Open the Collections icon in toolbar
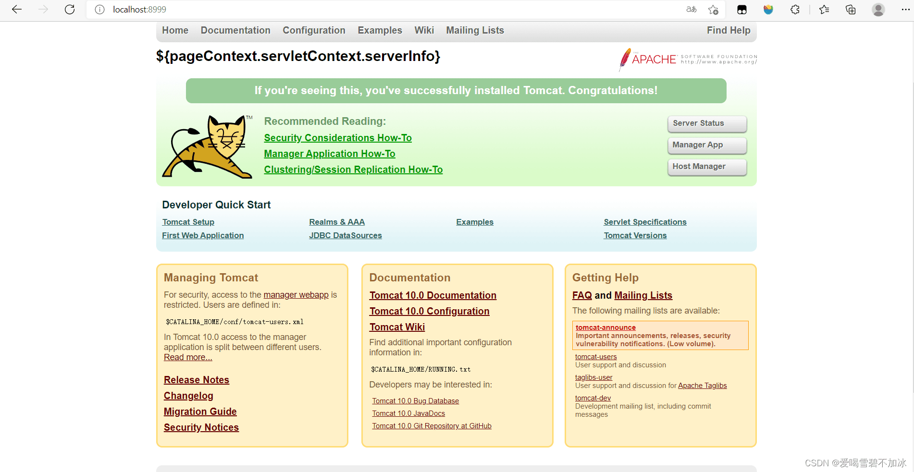 point(851,10)
